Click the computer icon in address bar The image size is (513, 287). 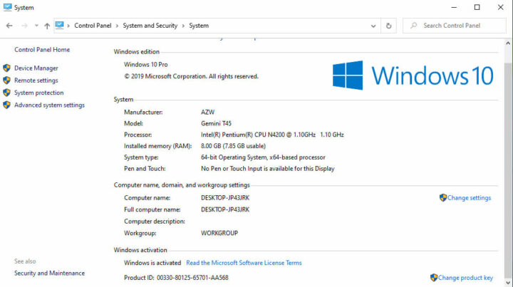click(59, 25)
